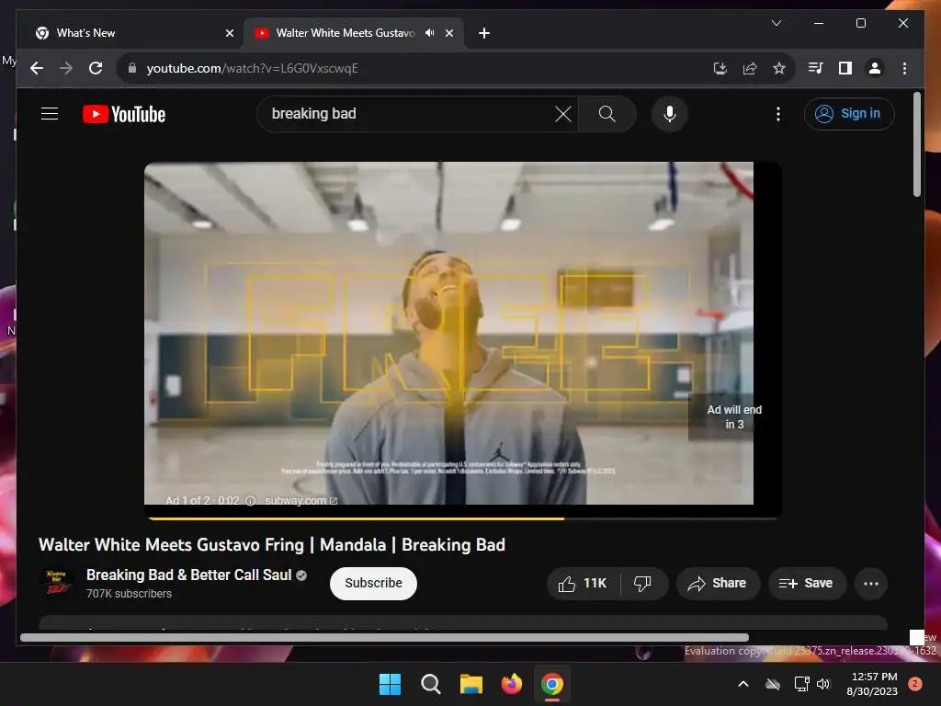Open network display tray icon

[801, 684]
